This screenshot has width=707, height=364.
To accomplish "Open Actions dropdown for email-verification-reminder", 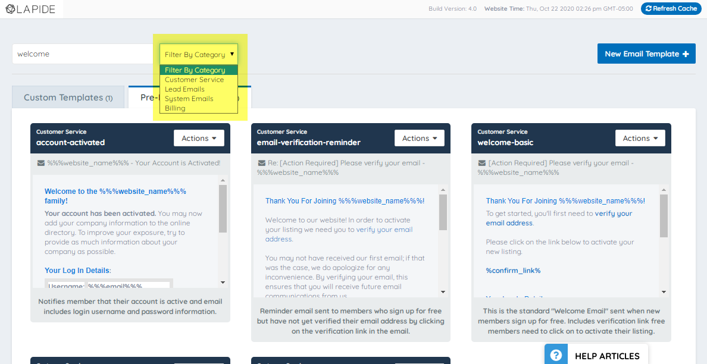I will click(420, 139).
